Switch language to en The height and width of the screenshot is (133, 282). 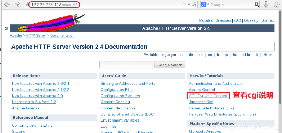coord(200,55)
